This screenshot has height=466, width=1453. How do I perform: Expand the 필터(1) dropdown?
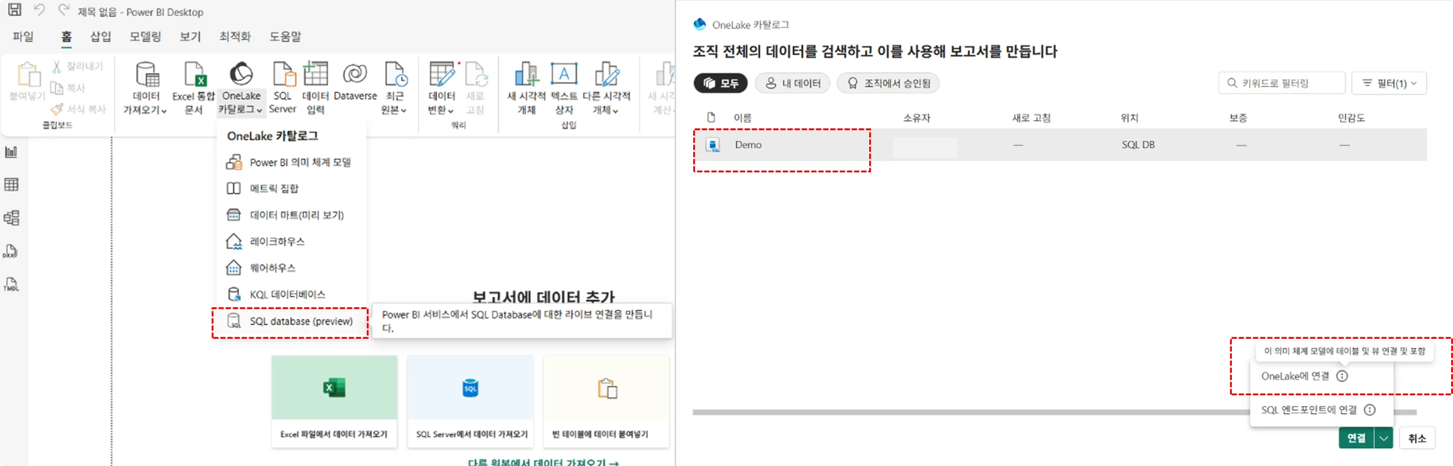[1389, 83]
